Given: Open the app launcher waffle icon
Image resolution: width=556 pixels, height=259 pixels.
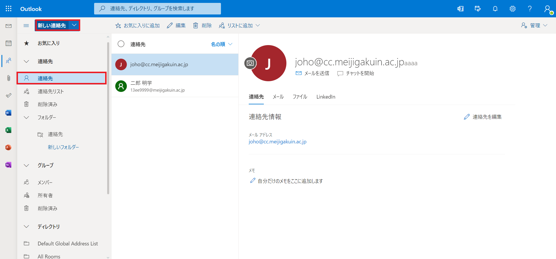Looking at the screenshot, I should 9,9.
